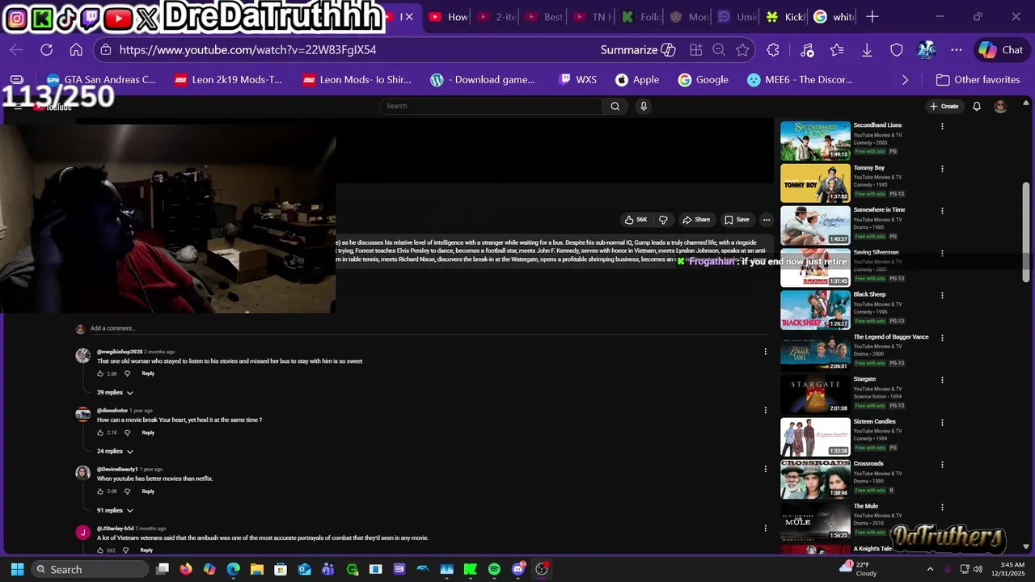The height and width of the screenshot is (582, 1035).
Task: Go to the browser home page icon
Action: (76, 50)
